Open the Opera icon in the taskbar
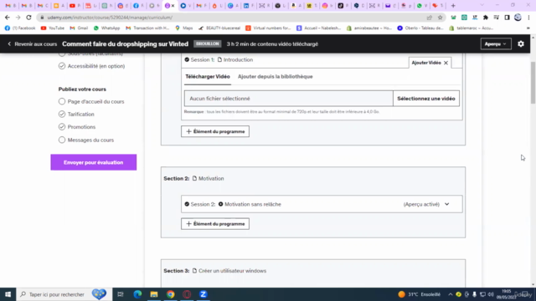The width and height of the screenshot is (536, 301). point(187,294)
